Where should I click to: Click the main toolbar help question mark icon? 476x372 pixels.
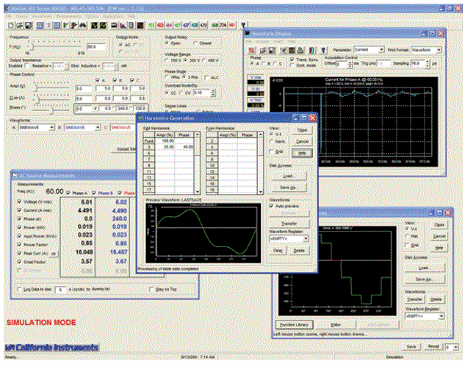pos(243,25)
